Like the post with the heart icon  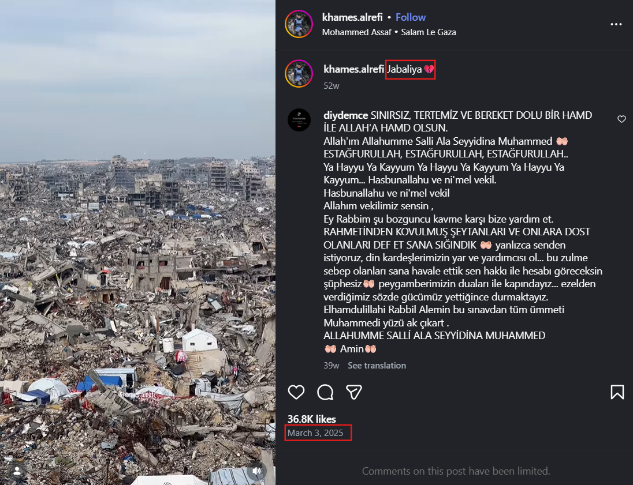[x=296, y=392]
